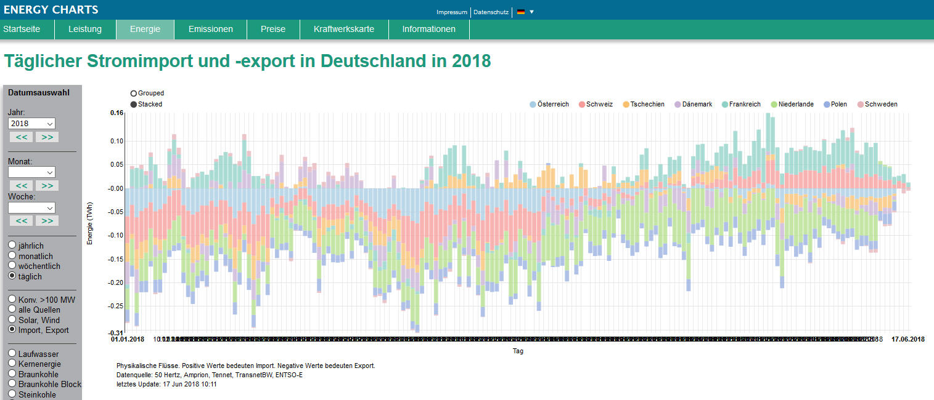Select the Grouped chart mode
Screen dimensions: 934x400
[x=134, y=94]
